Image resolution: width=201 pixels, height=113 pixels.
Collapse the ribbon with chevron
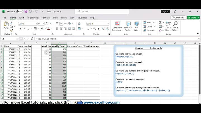(x=198, y=34)
